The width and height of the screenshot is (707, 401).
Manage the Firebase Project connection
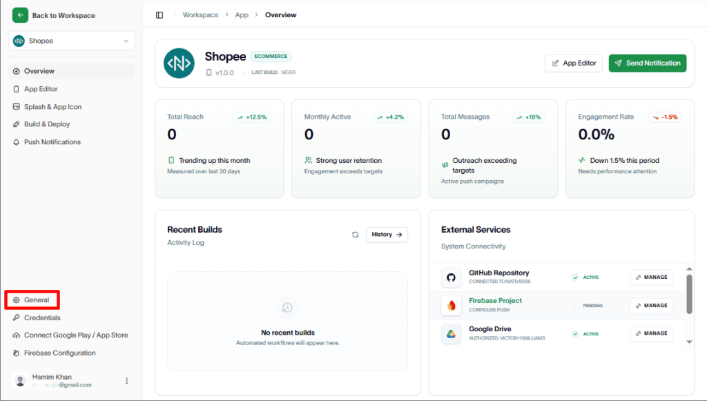tap(651, 306)
